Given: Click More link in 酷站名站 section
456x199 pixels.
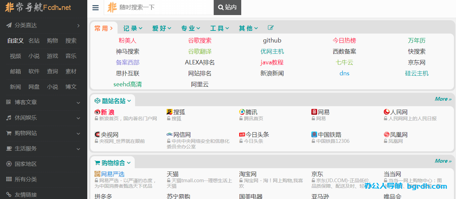Looking at the screenshot, I should point(443,99).
